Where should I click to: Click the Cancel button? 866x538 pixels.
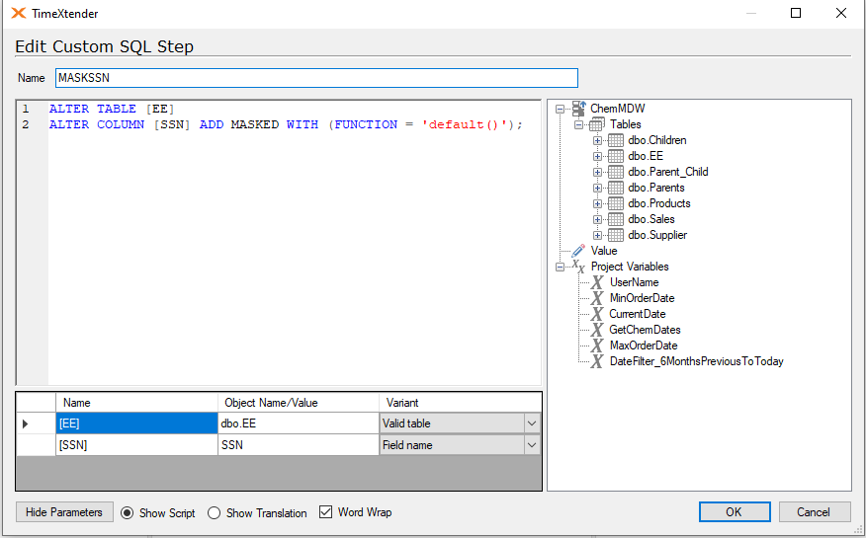[x=814, y=512]
